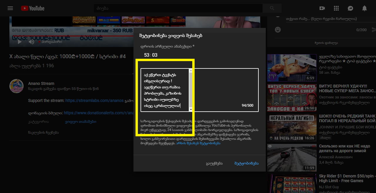The image size is (376, 193).
Task: Open 'ВИТУС ВЕРНУЛ УДАЧУ!!!' video title
Action: pyautogui.click(x=347, y=89)
